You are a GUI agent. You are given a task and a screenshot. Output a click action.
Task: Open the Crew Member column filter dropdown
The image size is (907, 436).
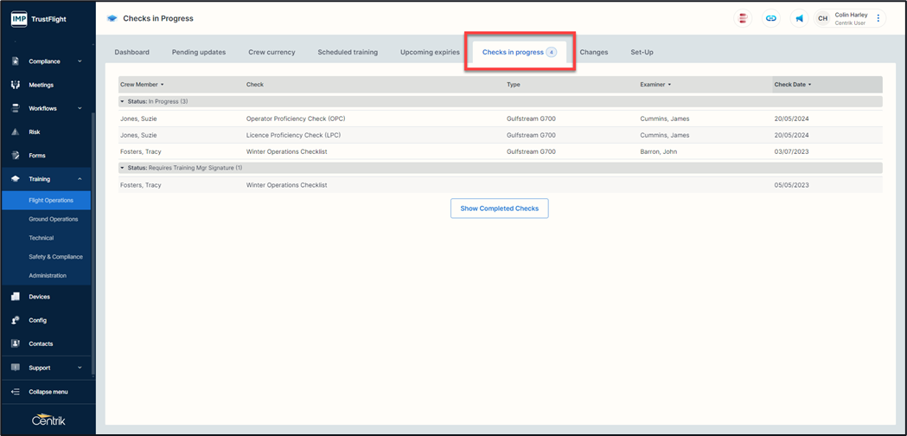tap(162, 85)
